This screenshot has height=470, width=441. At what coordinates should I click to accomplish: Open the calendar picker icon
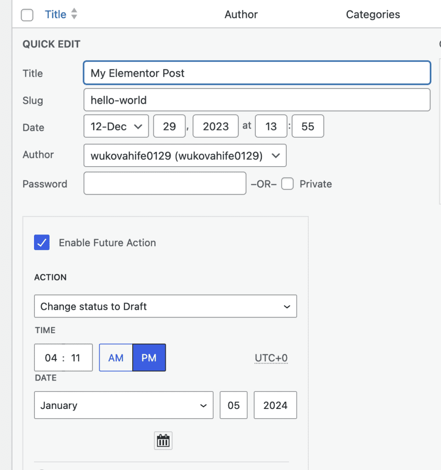(163, 440)
